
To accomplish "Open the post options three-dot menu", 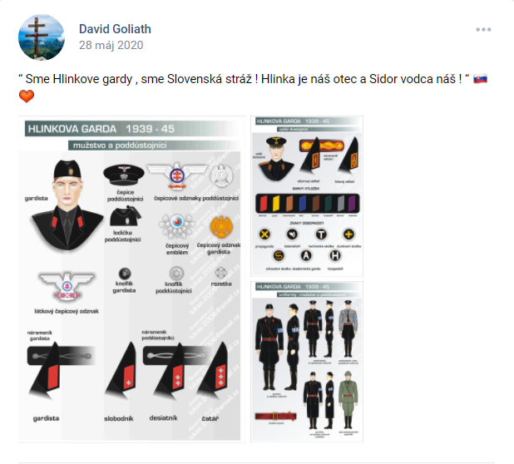I will [483, 29].
